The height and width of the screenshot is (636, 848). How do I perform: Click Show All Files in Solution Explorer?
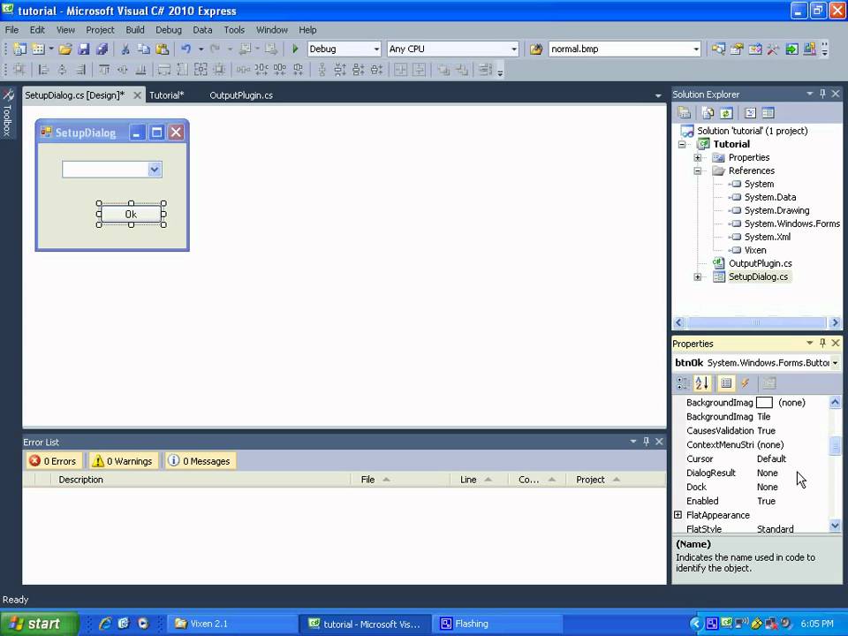click(x=708, y=113)
